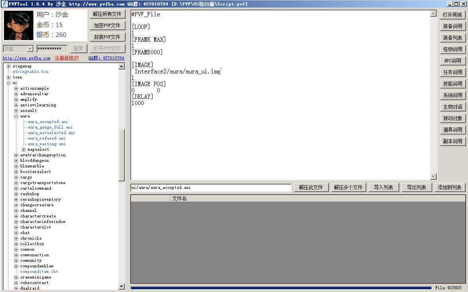Viewport: 468px width, 292px height.
Task: Expand the stagemap tree node
Action: (x=9, y=66)
